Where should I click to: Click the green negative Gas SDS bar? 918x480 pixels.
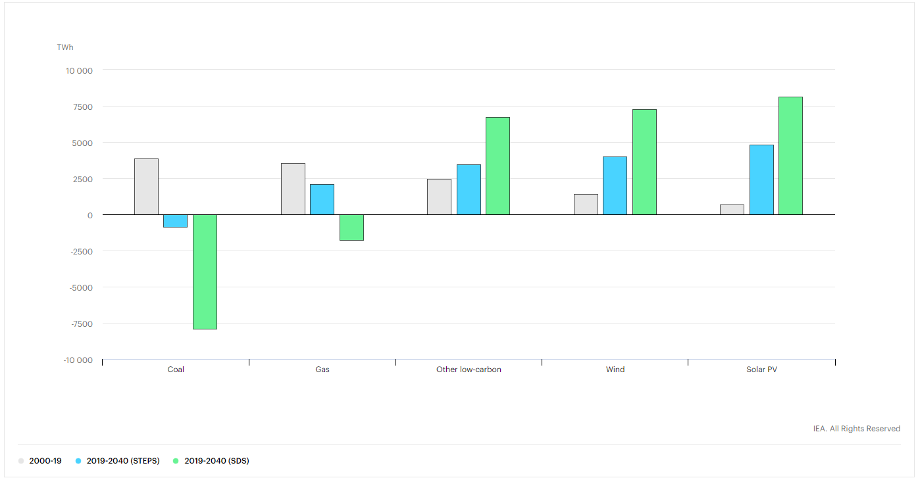click(351, 228)
